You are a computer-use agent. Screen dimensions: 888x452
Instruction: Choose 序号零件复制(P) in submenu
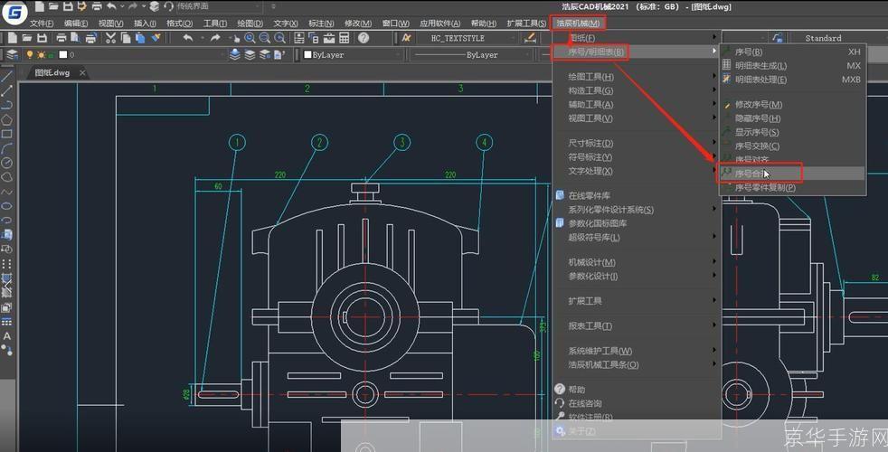(x=792, y=187)
